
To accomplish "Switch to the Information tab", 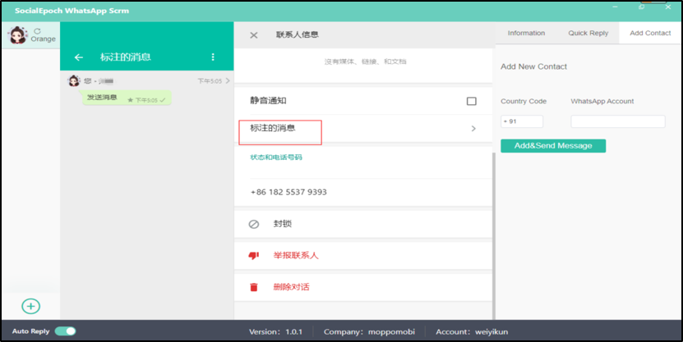I will point(526,33).
